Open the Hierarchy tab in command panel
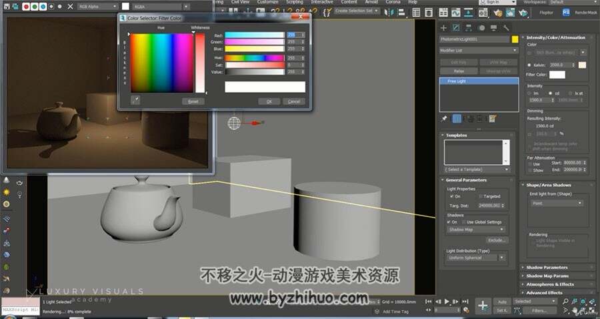 pos(469,27)
